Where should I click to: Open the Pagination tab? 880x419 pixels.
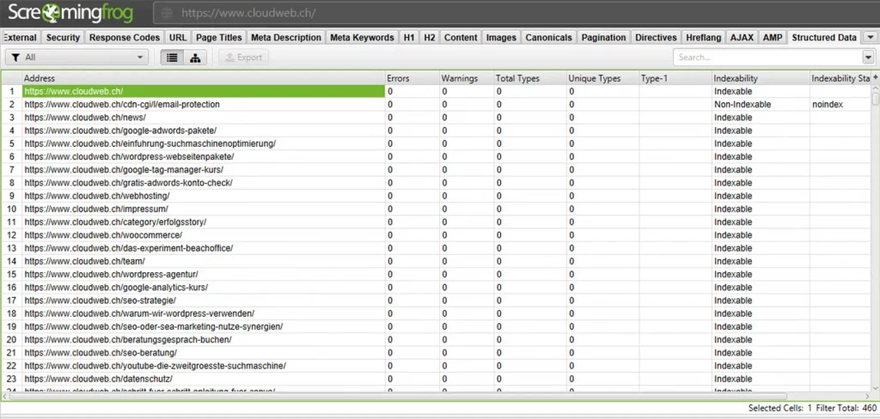tap(603, 38)
